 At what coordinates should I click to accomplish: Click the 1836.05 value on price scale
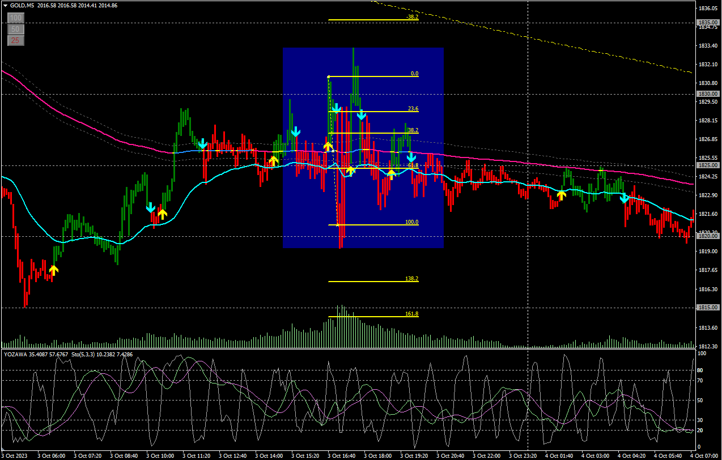708,8
